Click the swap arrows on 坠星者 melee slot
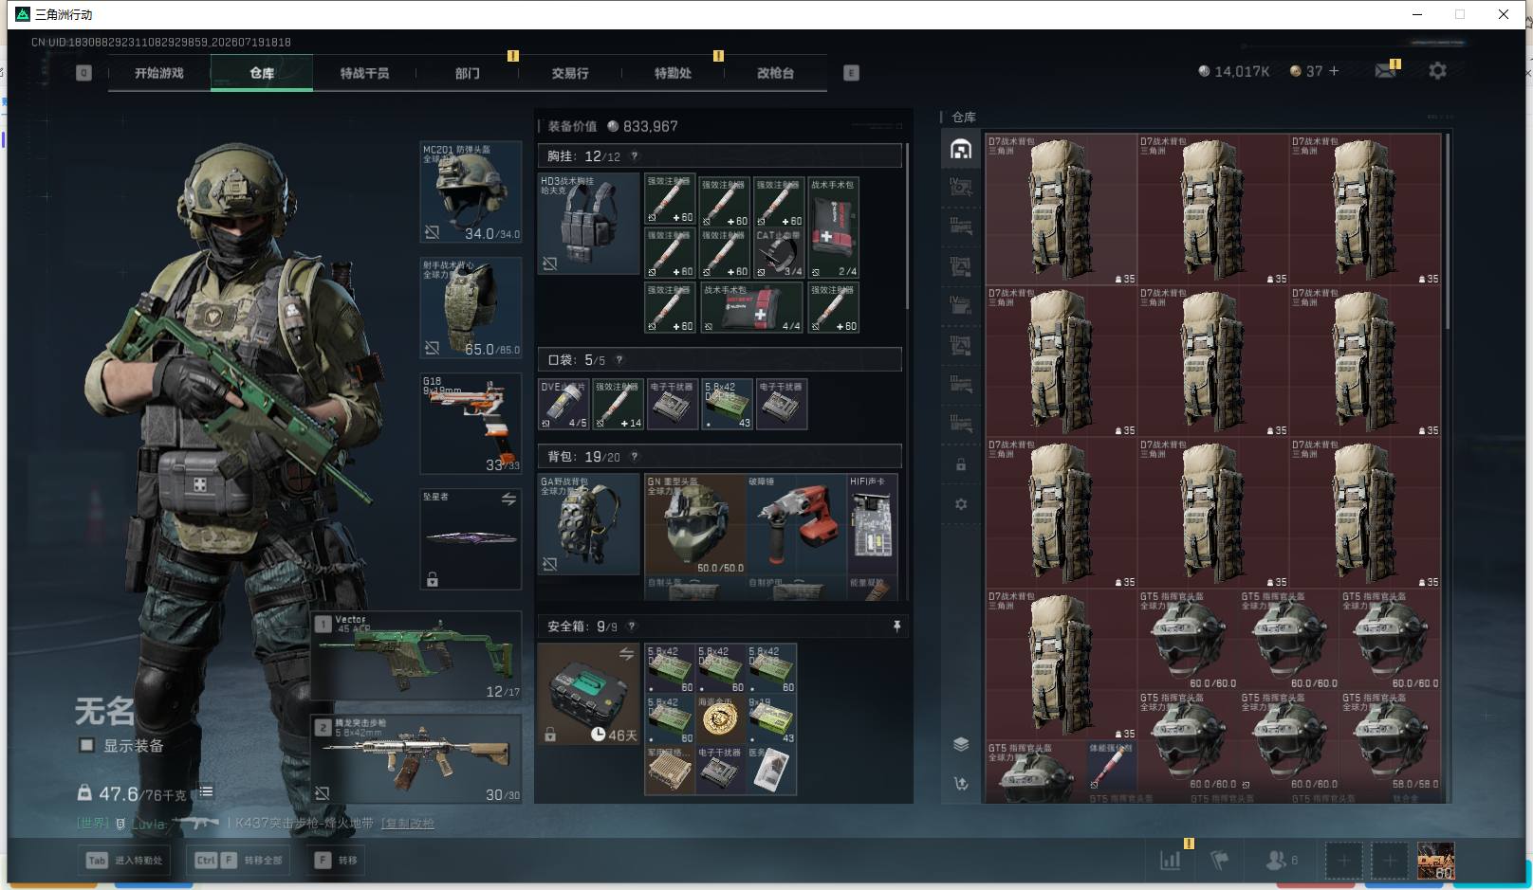The width and height of the screenshot is (1533, 890). [508, 499]
